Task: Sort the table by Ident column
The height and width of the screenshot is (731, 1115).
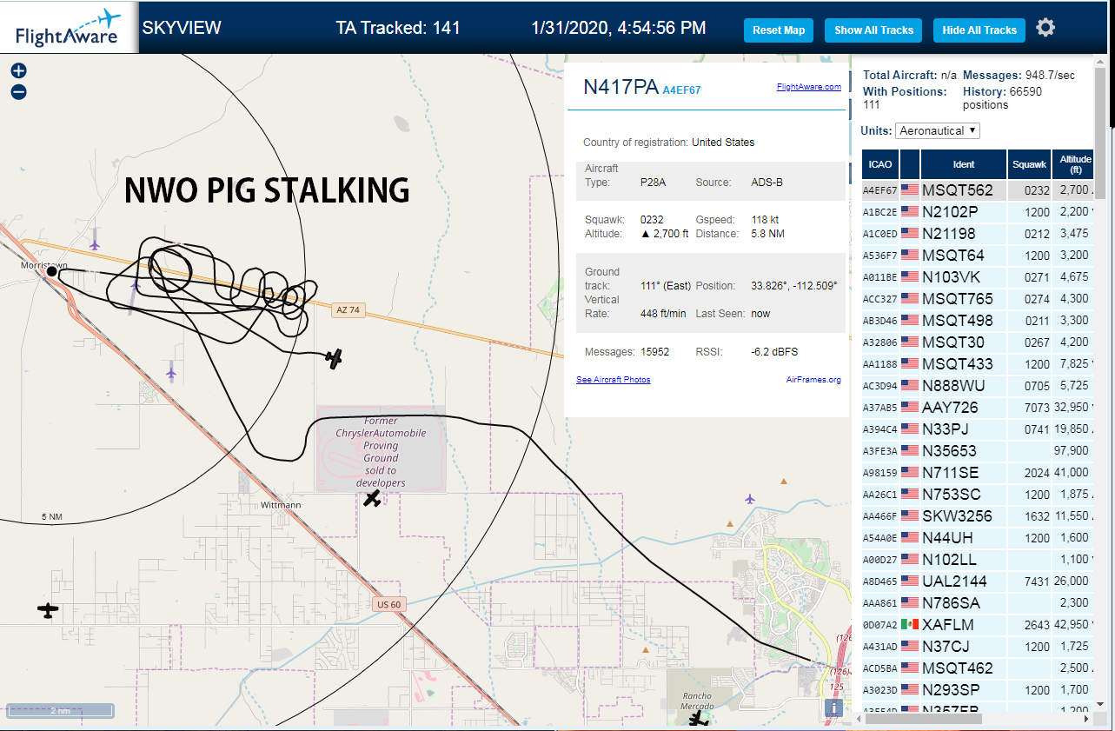Action: point(964,164)
